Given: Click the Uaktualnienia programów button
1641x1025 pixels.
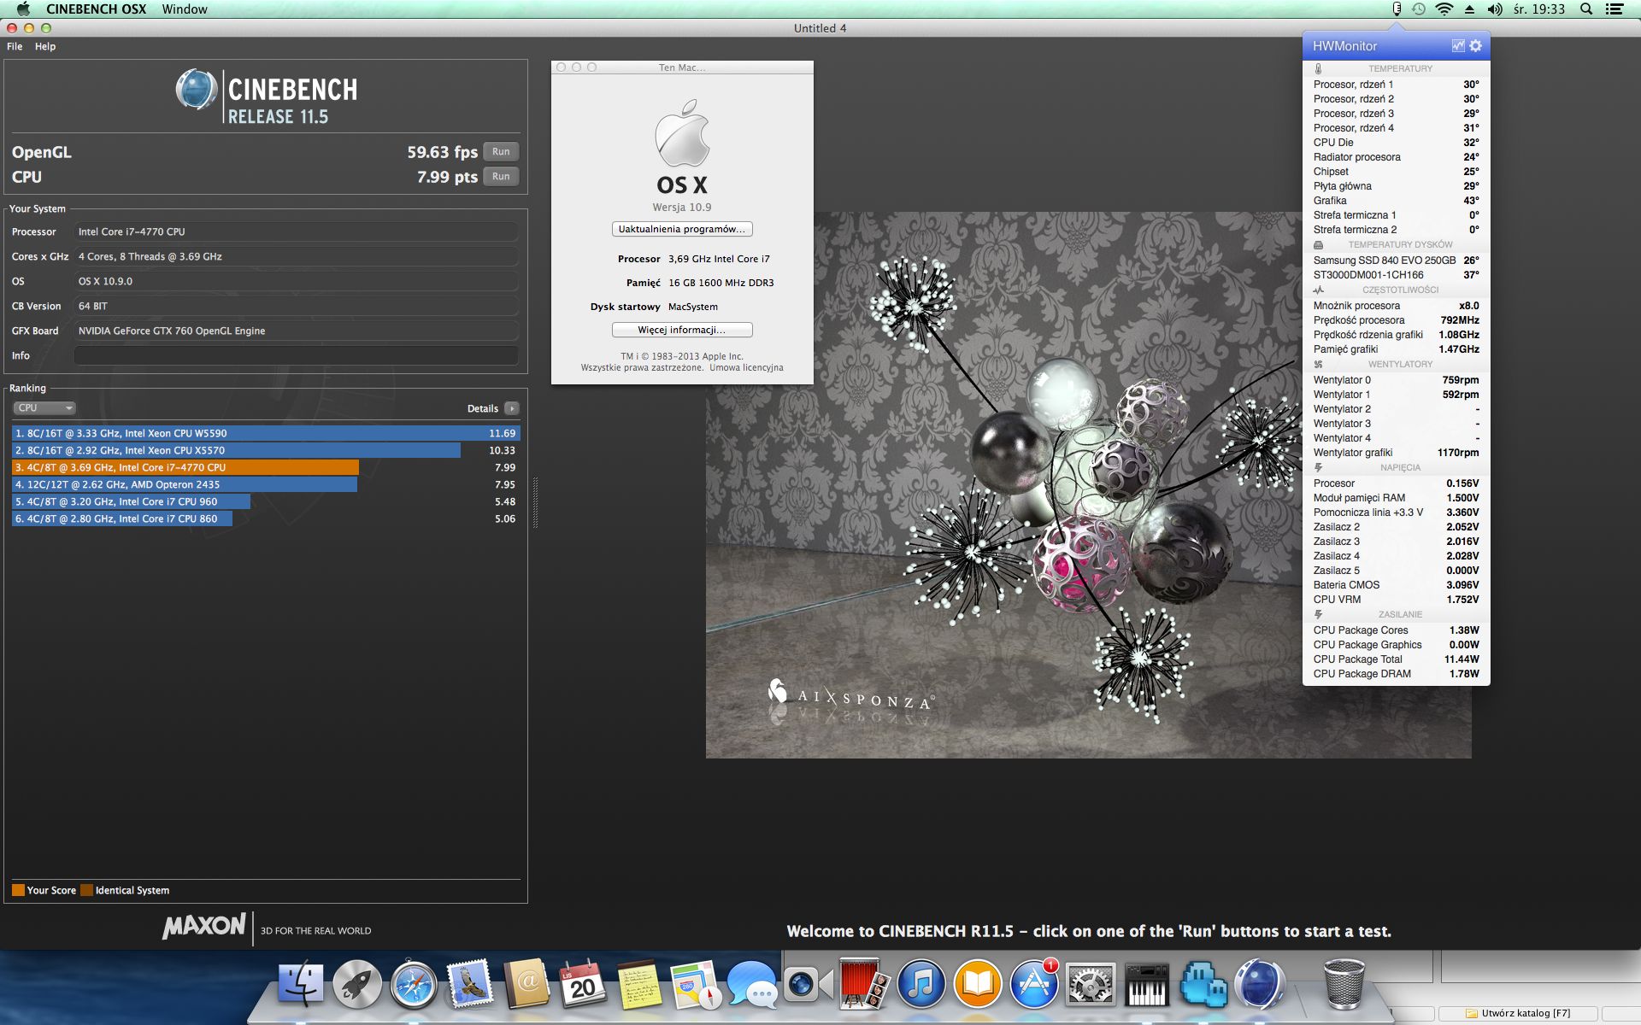Looking at the screenshot, I should (682, 229).
